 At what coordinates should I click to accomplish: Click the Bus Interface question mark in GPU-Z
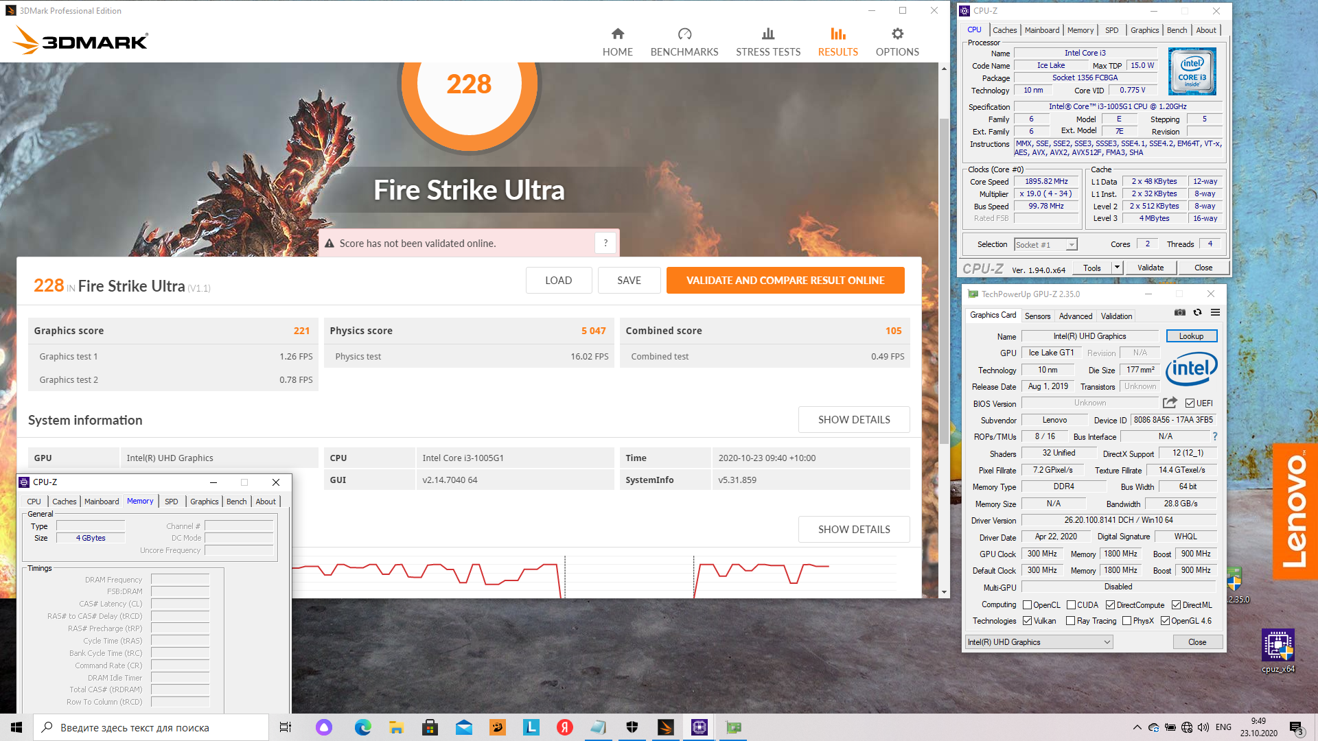[x=1214, y=436]
